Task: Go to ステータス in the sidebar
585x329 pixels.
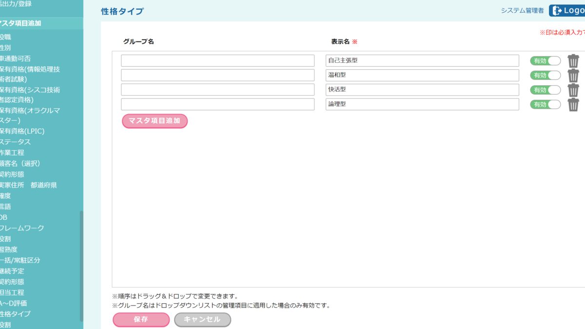Action: click(x=16, y=142)
